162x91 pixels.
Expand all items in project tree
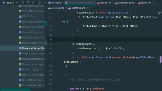coord(28,3)
